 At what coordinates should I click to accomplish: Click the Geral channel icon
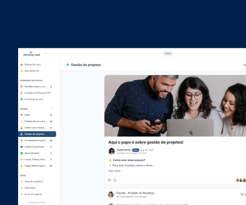point(22,115)
